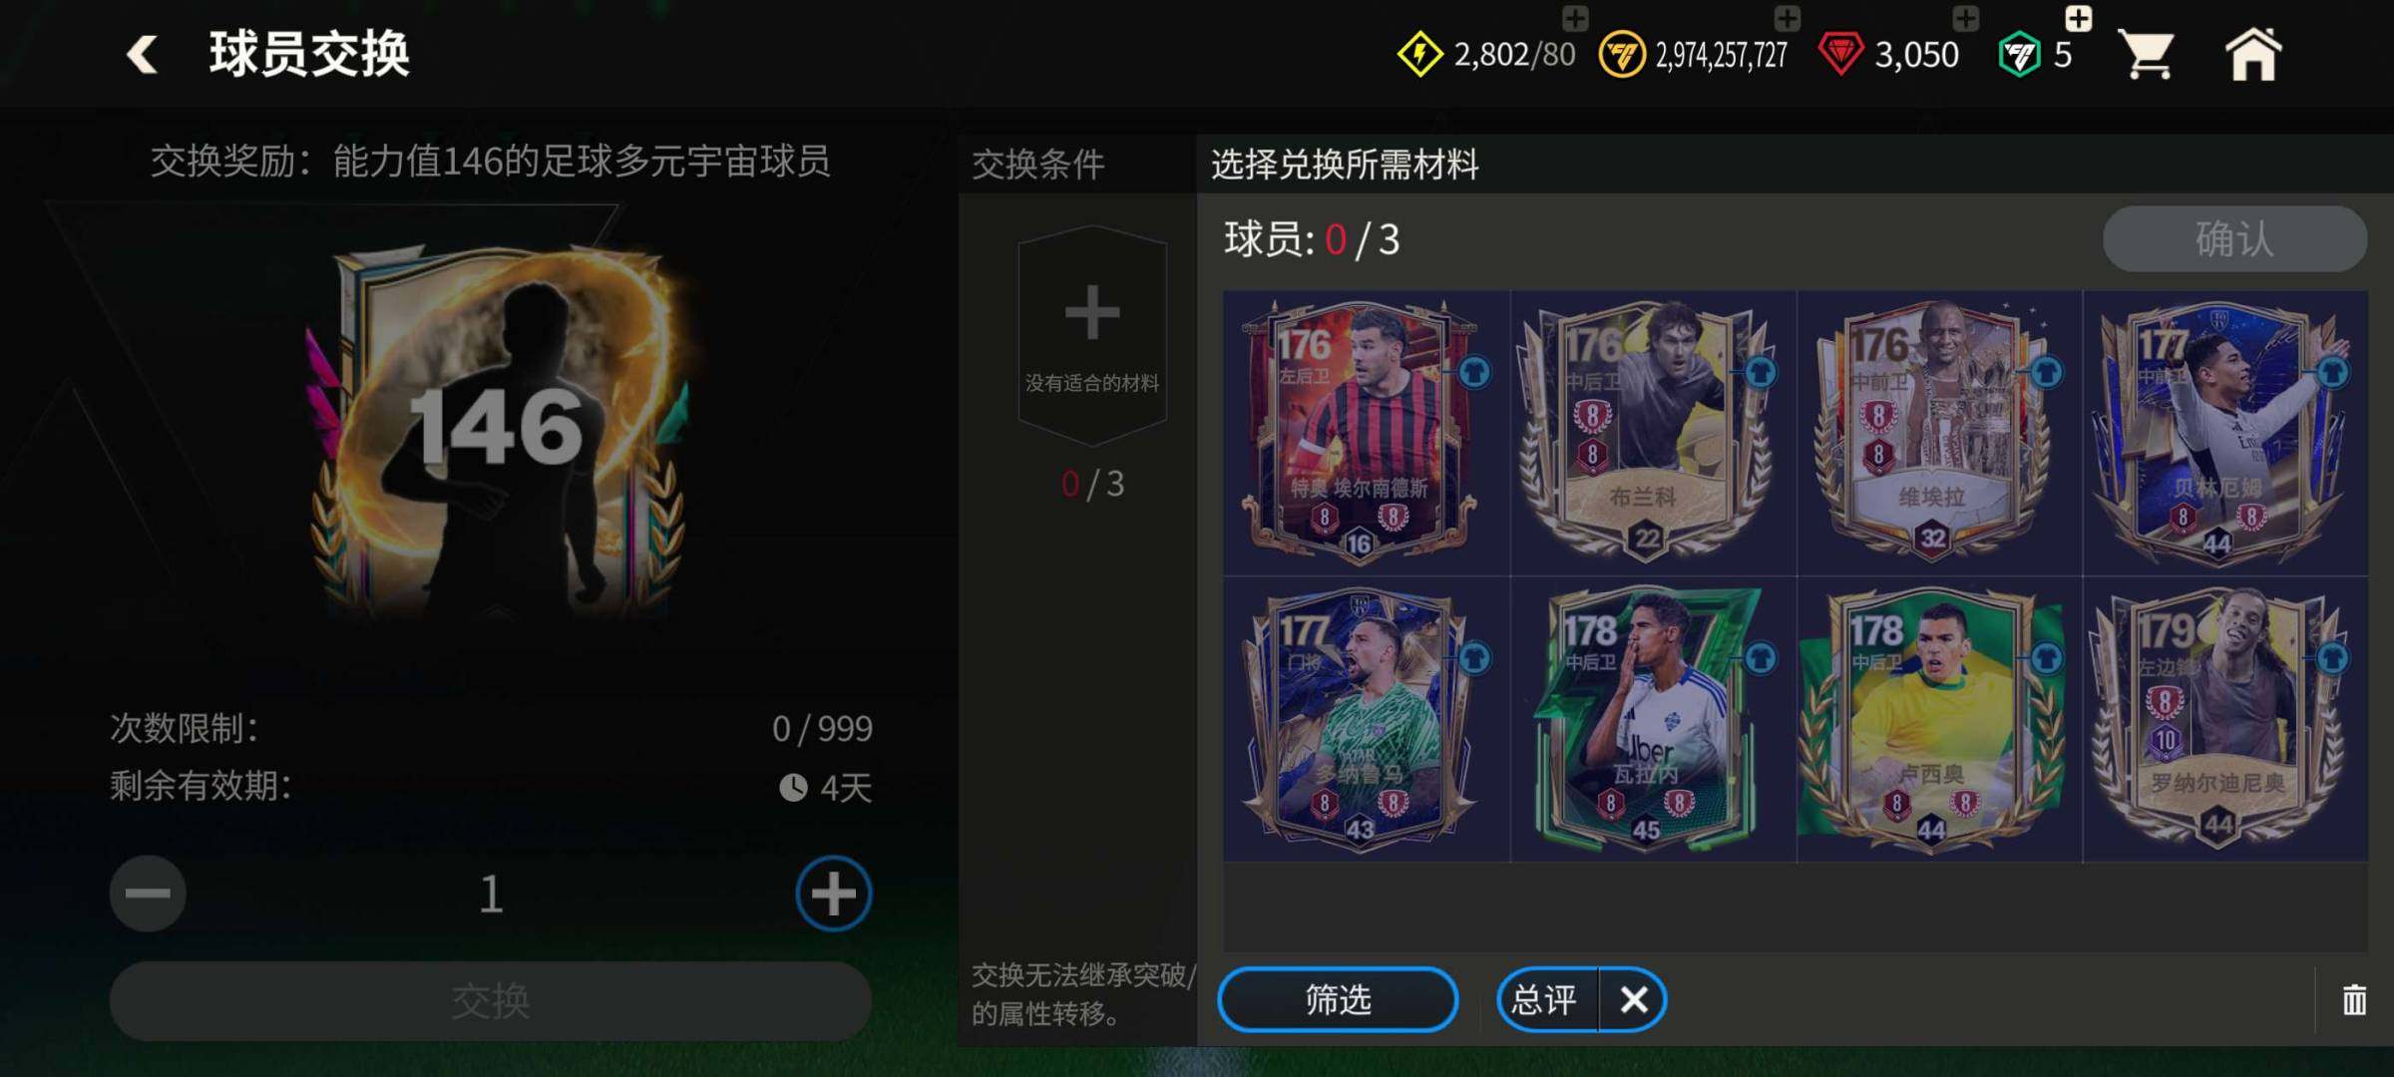Go back with the arrow beside 球员交换
The height and width of the screenshot is (1077, 2394).
143,54
